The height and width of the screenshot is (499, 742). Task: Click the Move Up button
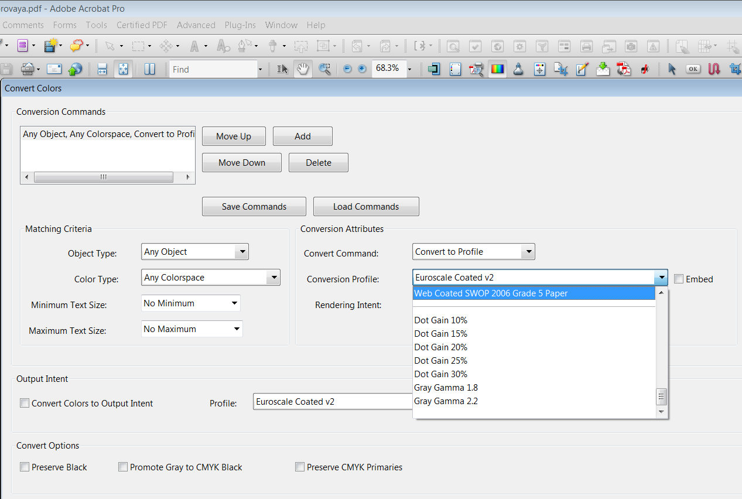(234, 136)
